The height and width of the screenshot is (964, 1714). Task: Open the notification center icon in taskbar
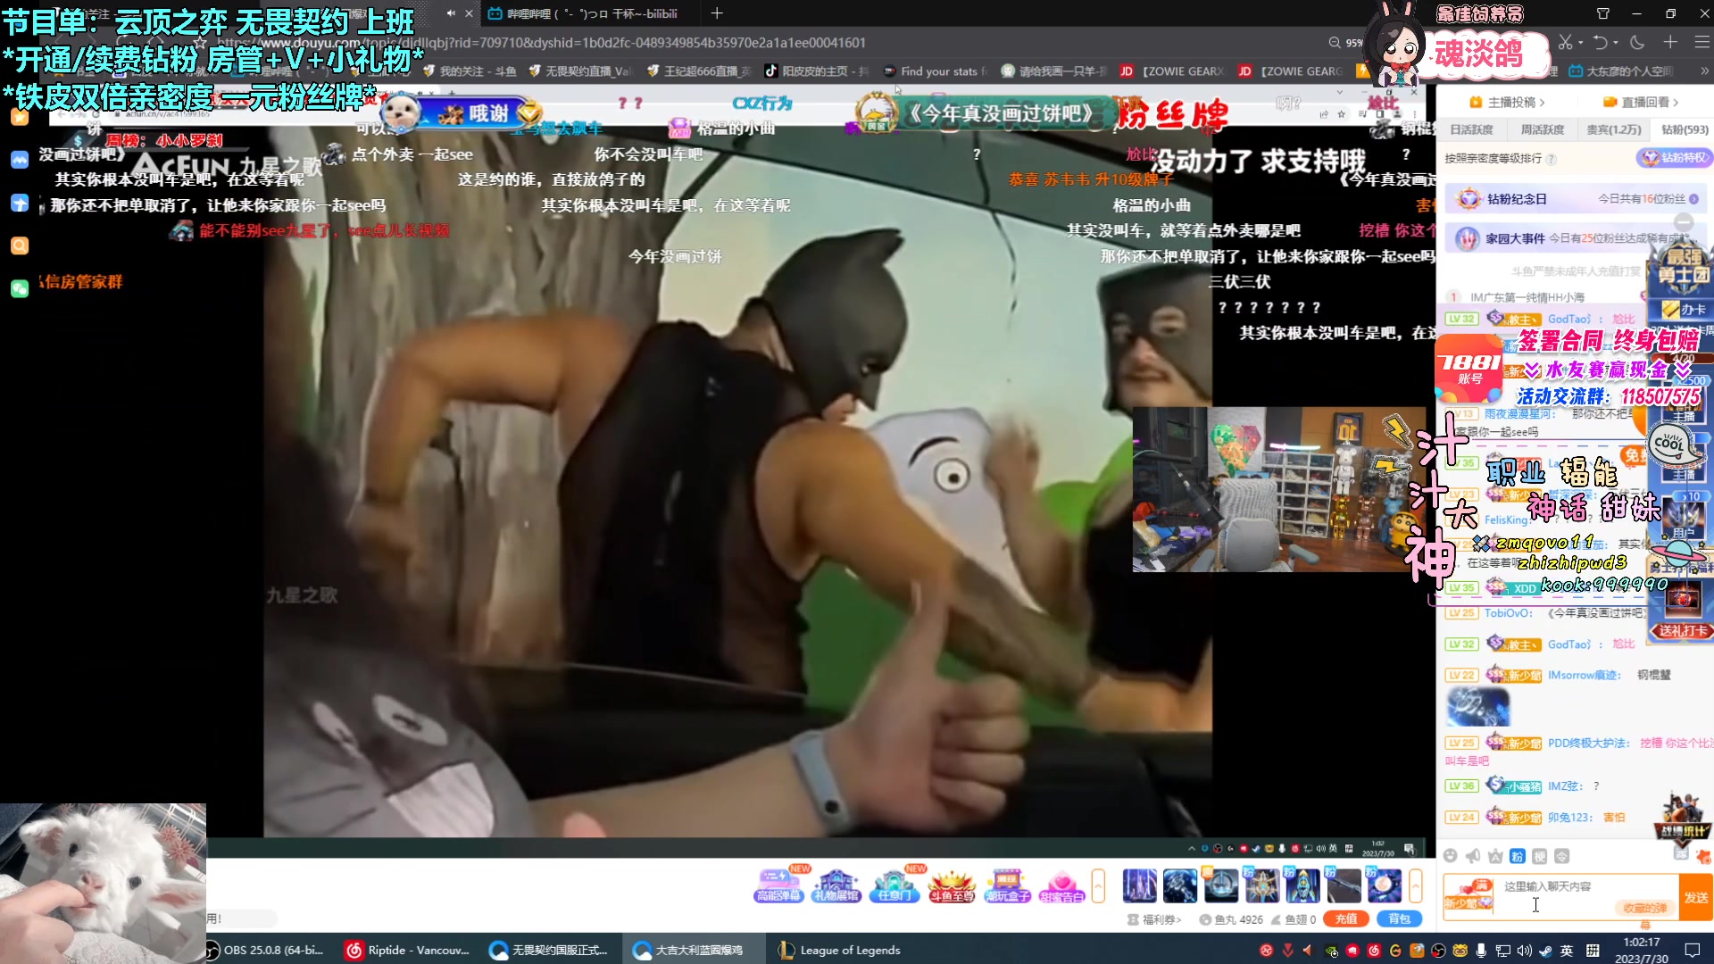1692,950
